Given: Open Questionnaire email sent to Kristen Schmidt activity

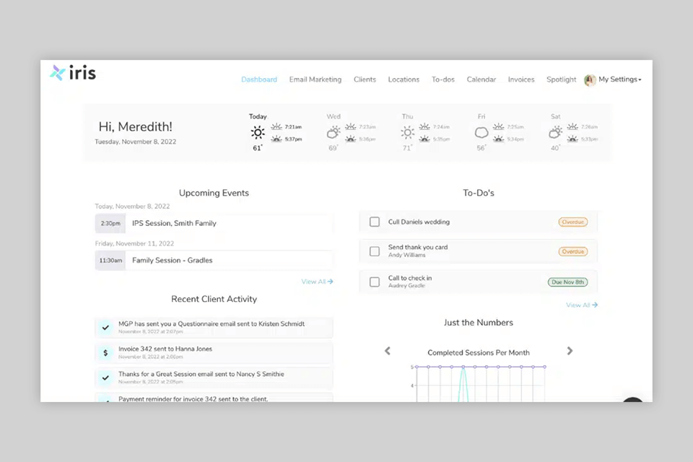Looking at the screenshot, I should click(214, 328).
